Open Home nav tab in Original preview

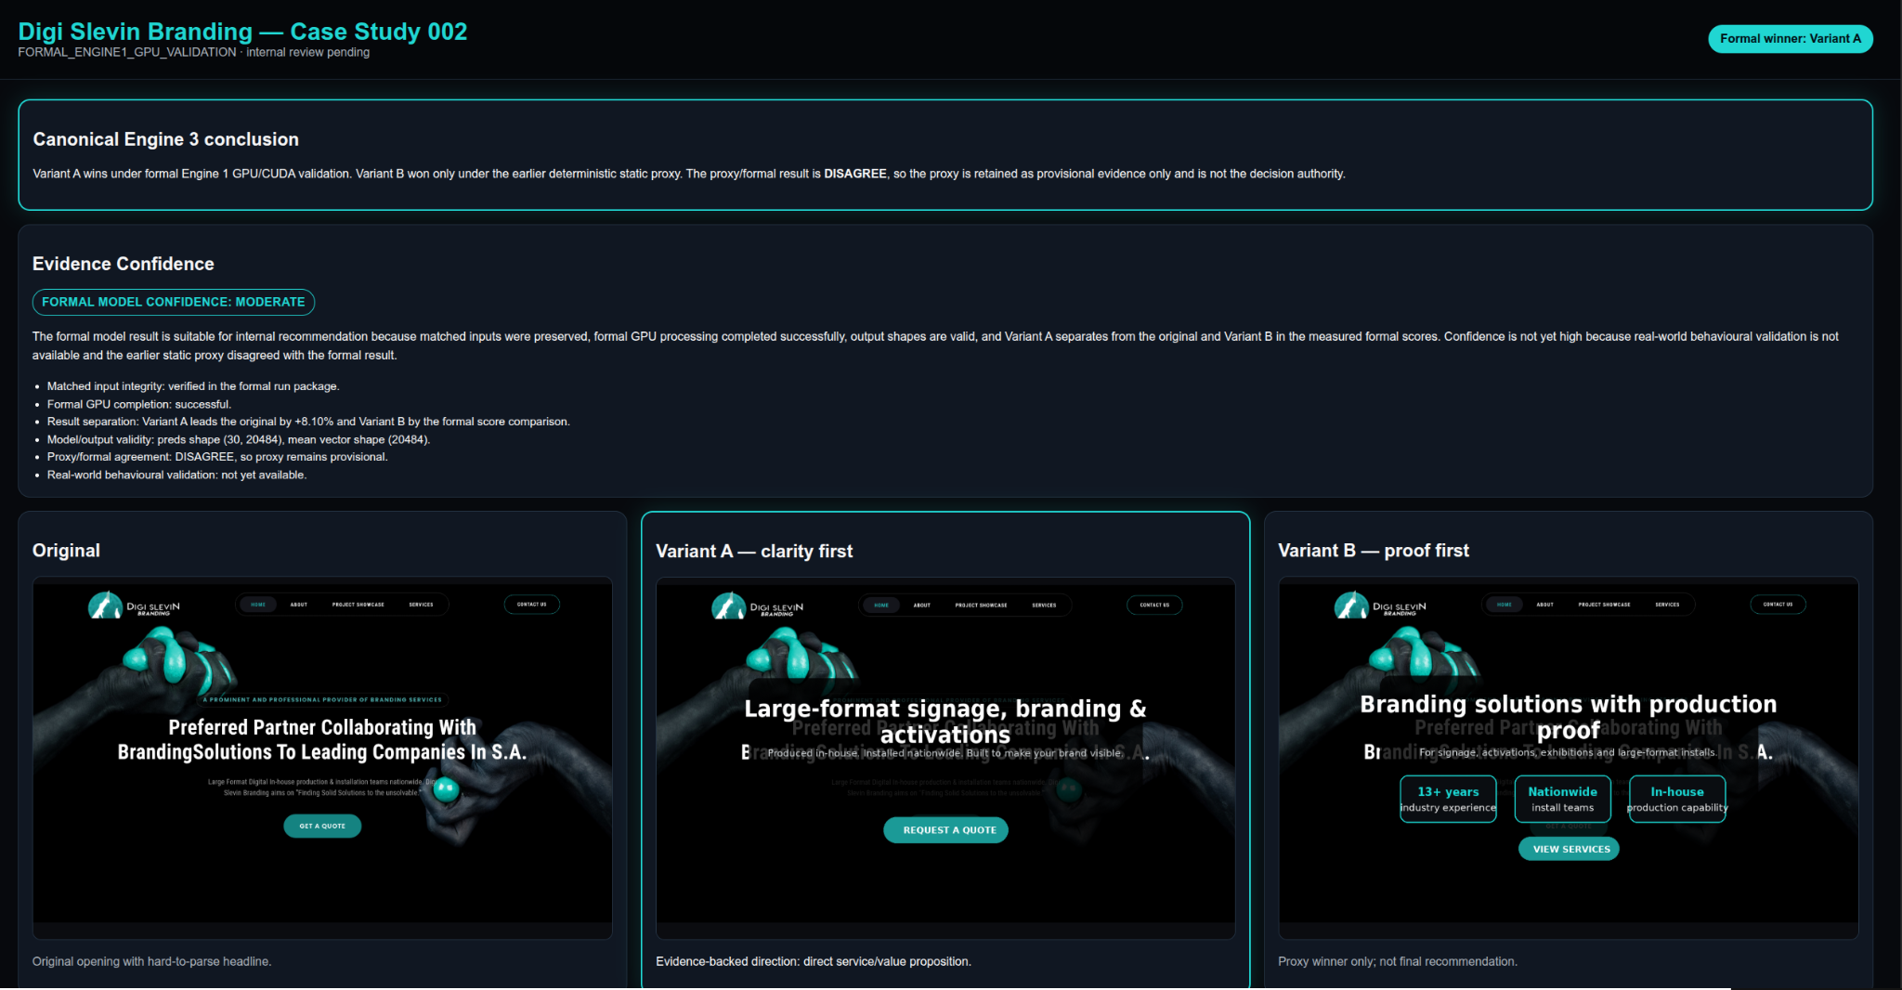[258, 605]
